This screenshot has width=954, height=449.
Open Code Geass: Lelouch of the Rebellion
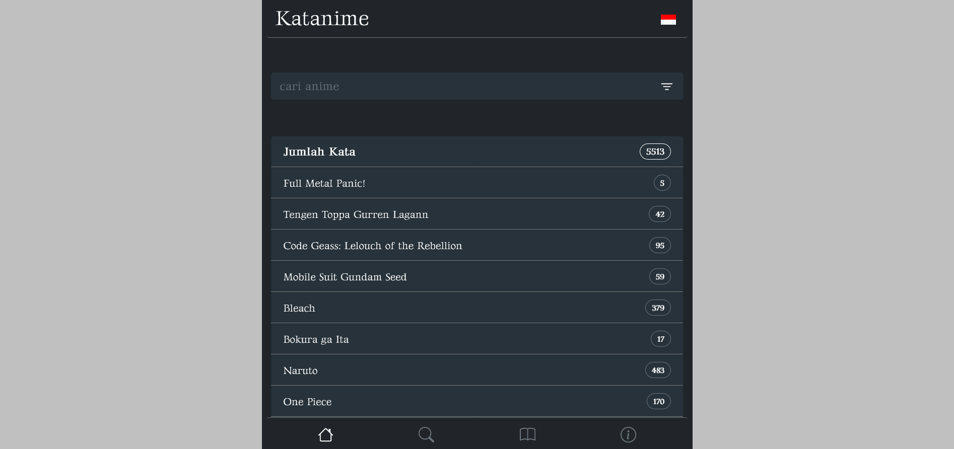(x=372, y=246)
